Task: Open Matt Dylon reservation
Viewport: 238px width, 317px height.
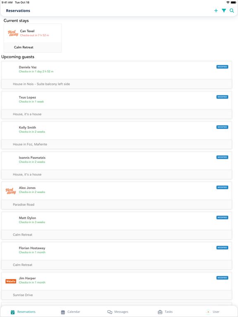Action: [117, 225]
